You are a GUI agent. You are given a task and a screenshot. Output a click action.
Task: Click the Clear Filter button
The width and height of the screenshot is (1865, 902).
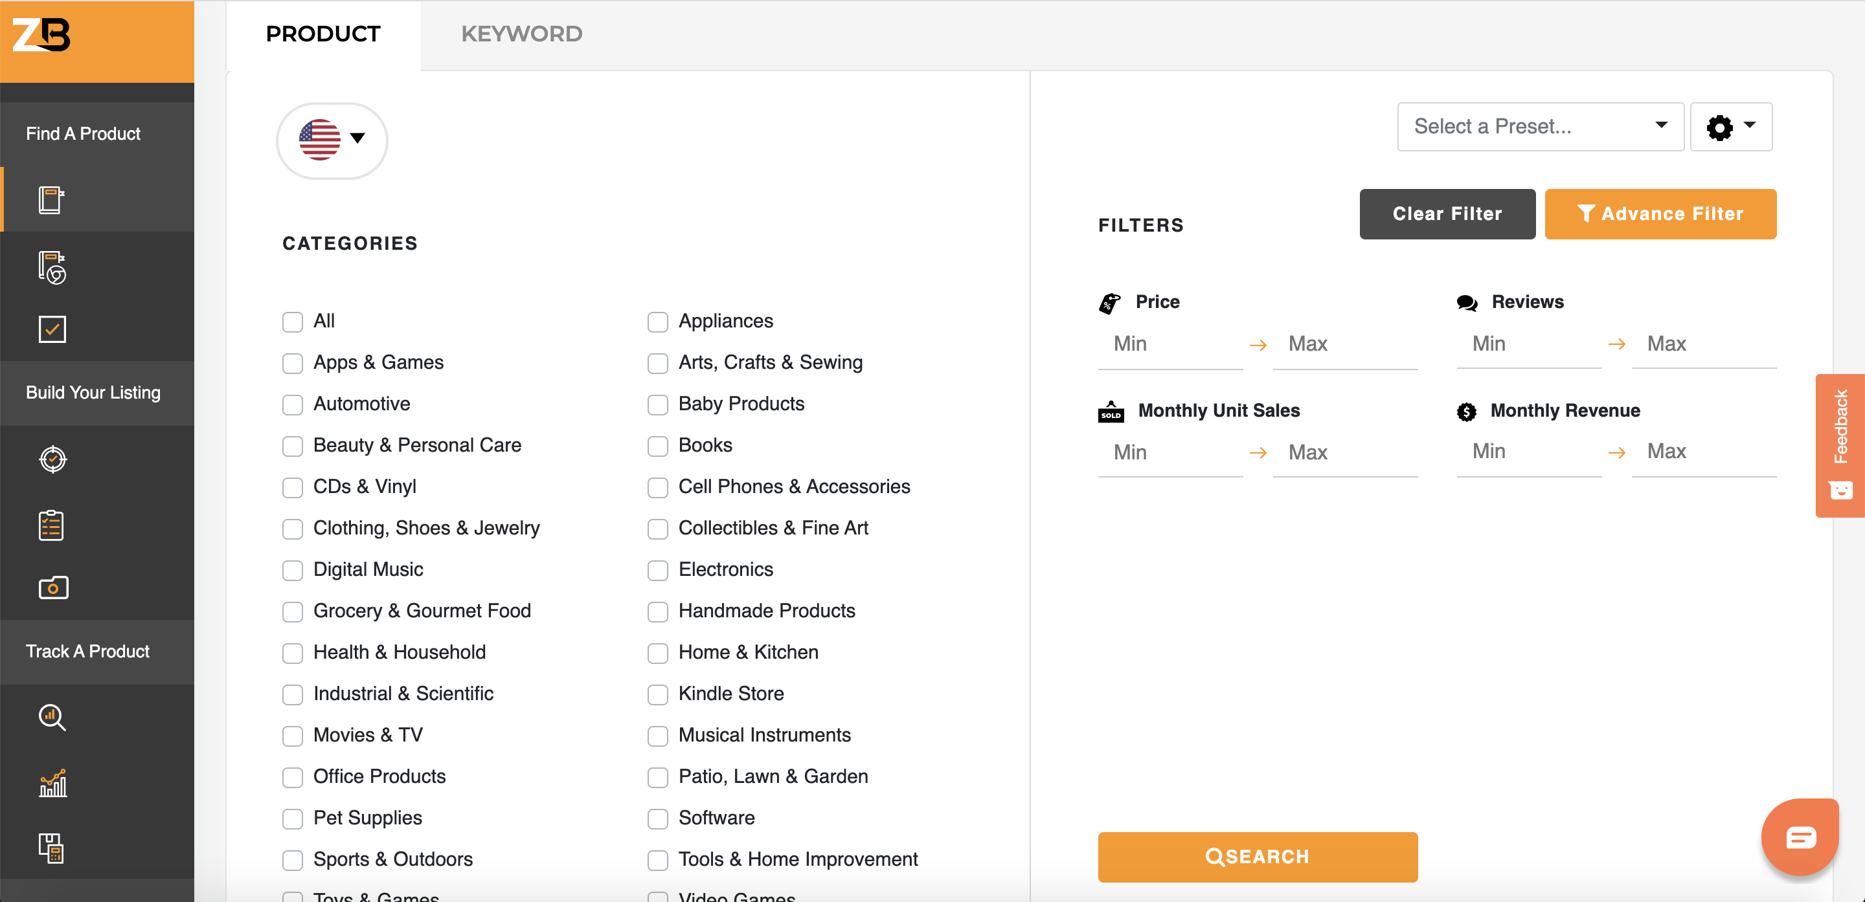pos(1446,213)
